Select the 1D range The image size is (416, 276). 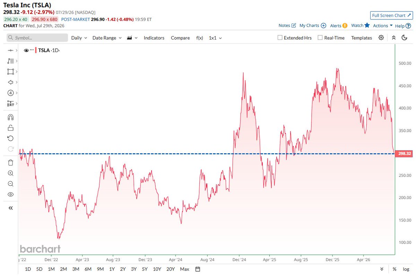point(28,269)
